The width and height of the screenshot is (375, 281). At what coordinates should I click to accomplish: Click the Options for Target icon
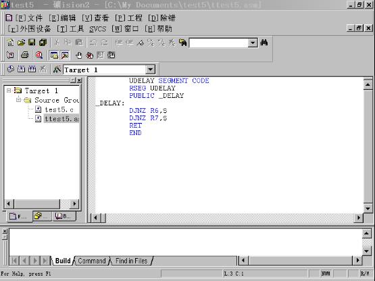pos(57,70)
